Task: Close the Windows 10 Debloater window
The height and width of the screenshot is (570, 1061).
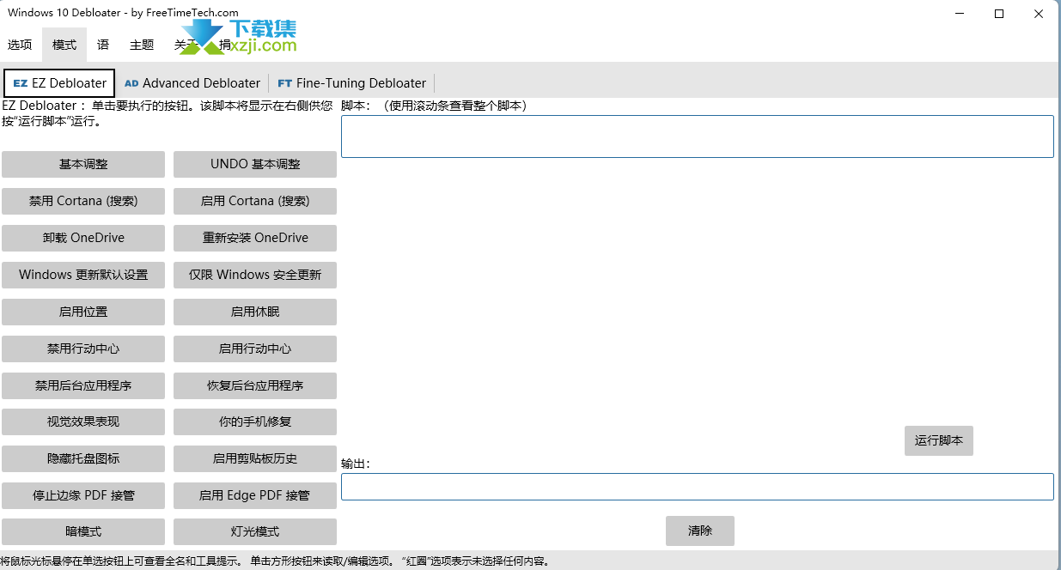Action: click(x=1039, y=13)
